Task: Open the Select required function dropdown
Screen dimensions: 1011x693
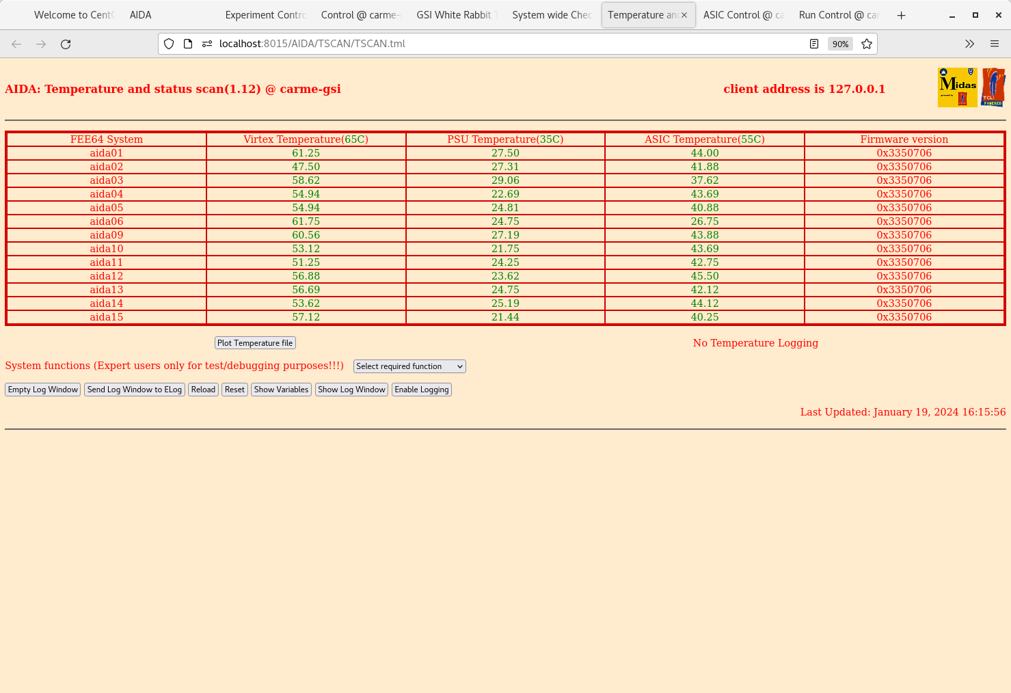Action: 409,366
